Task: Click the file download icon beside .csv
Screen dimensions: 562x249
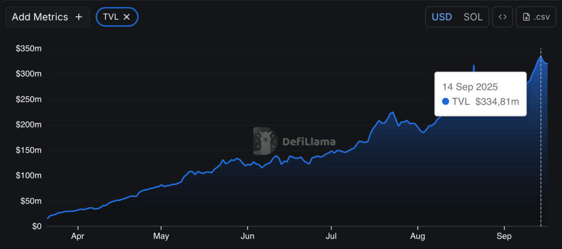Action: click(526, 17)
